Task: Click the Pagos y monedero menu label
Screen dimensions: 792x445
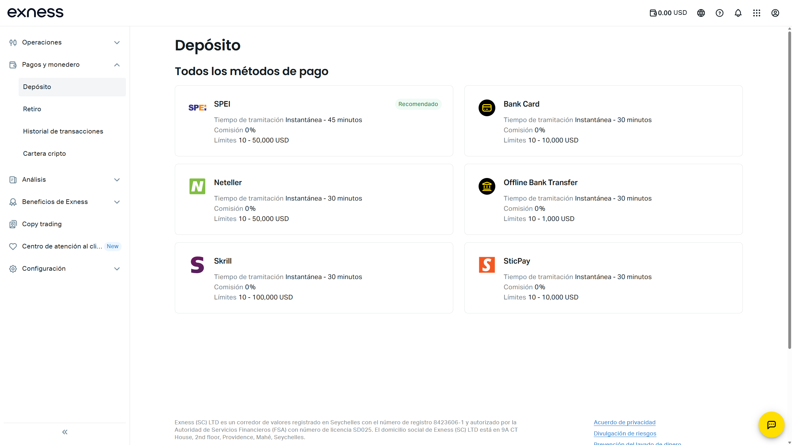Action: click(51, 65)
